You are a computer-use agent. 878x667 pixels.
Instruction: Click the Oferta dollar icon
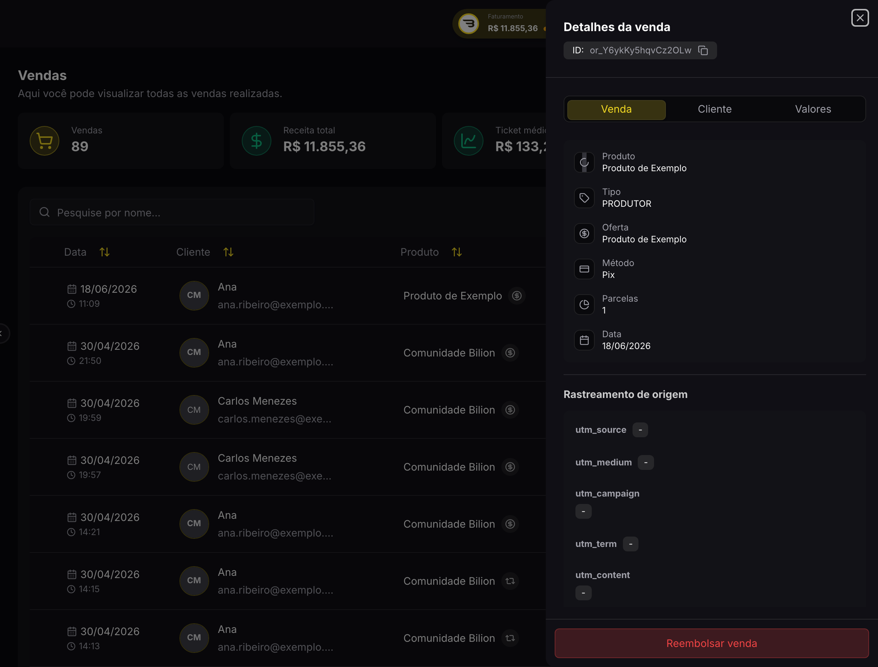click(x=584, y=233)
